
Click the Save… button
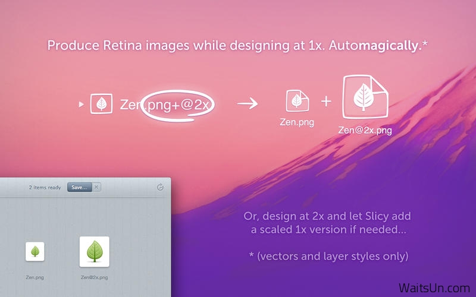(x=80, y=187)
